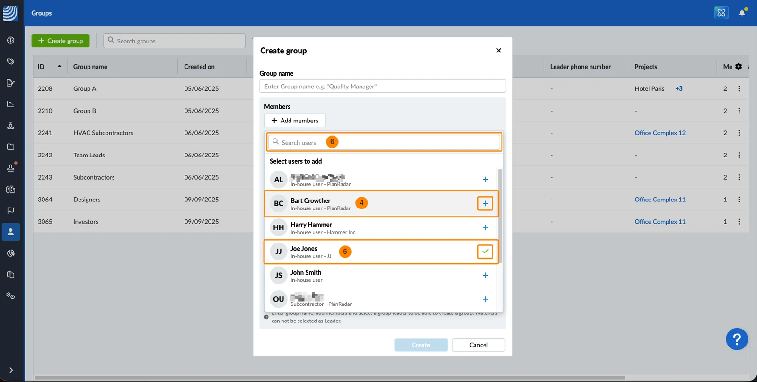The width and height of the screenshot is (757, 382).
Task: Add the OU subcontractor with plus icon
Action: [485, 299]
